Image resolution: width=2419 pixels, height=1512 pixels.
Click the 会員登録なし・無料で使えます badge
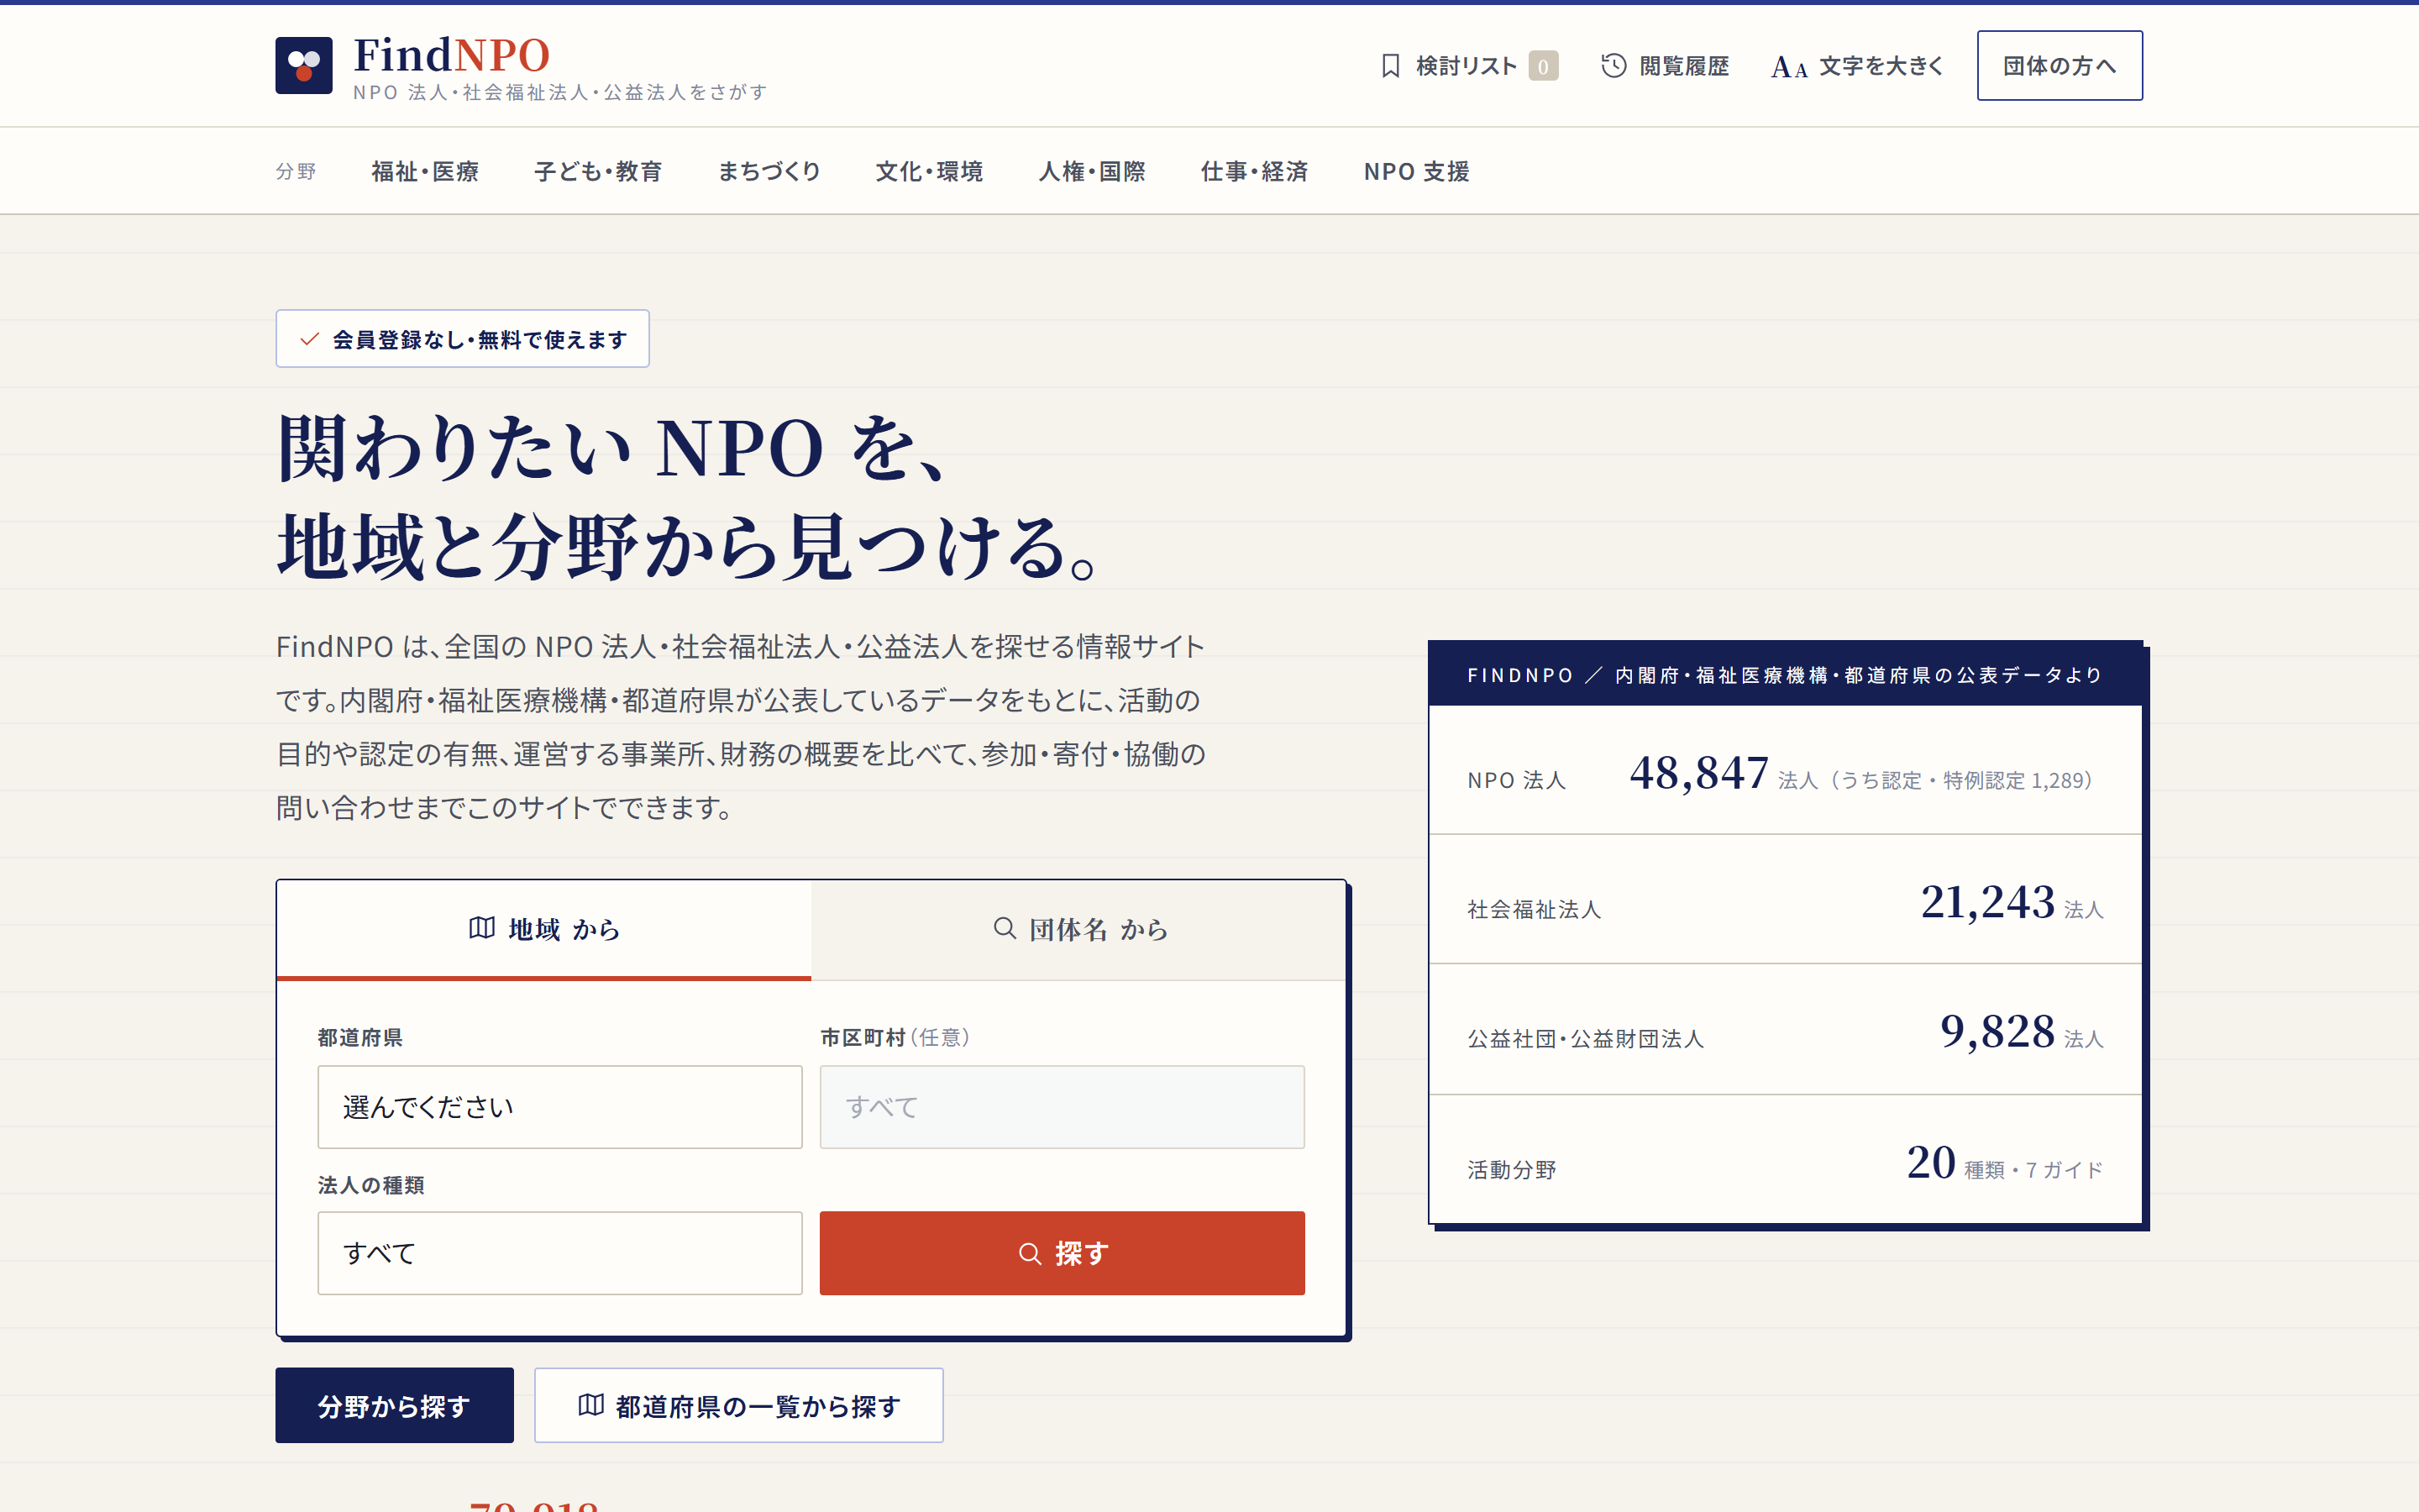point(463,339)
